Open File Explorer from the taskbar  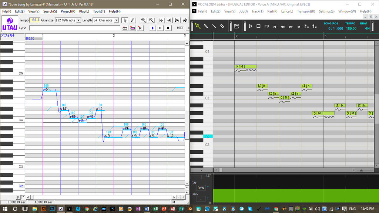pyautogui.click(x=34, y=209)
